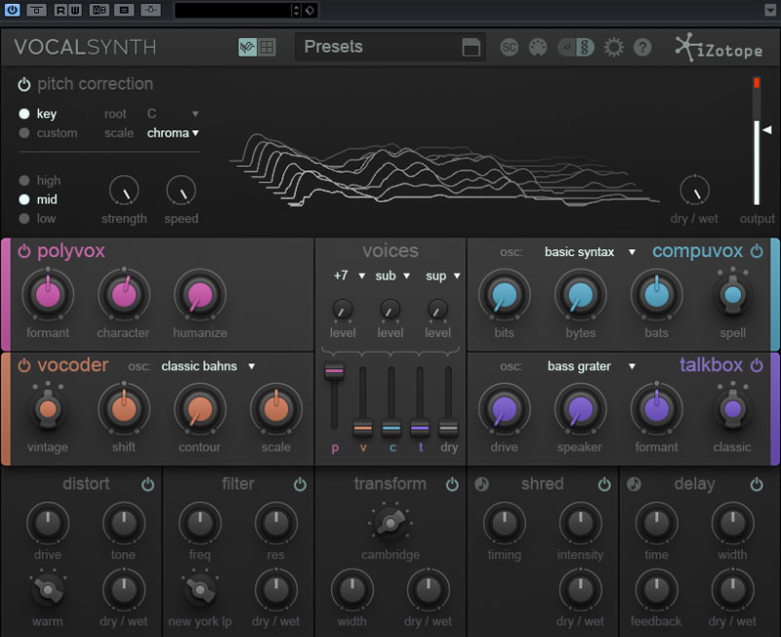The height and width of the screenshot is (637, 781).
Task: Select the key radio option
Action: point(23,113)
